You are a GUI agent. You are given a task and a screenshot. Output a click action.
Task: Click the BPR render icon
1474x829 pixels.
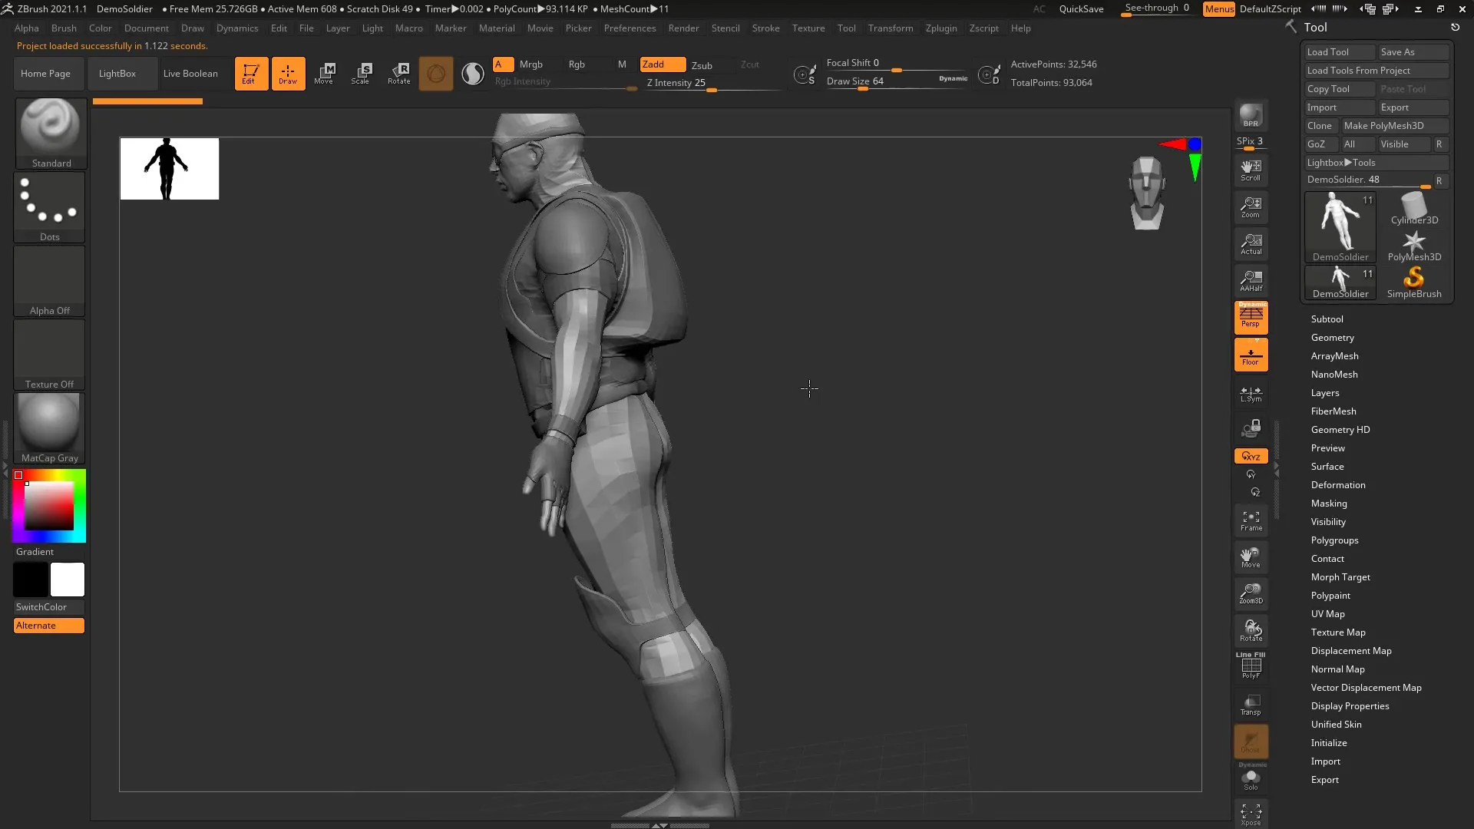[x=1251, y=116]
